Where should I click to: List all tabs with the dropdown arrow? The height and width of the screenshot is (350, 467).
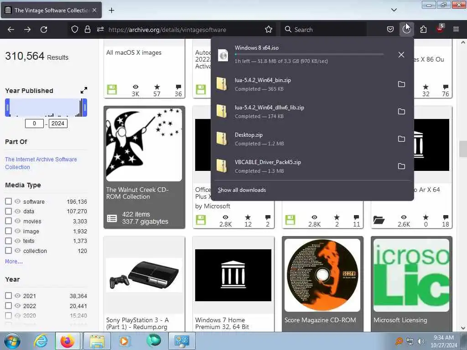click(394, 10)
